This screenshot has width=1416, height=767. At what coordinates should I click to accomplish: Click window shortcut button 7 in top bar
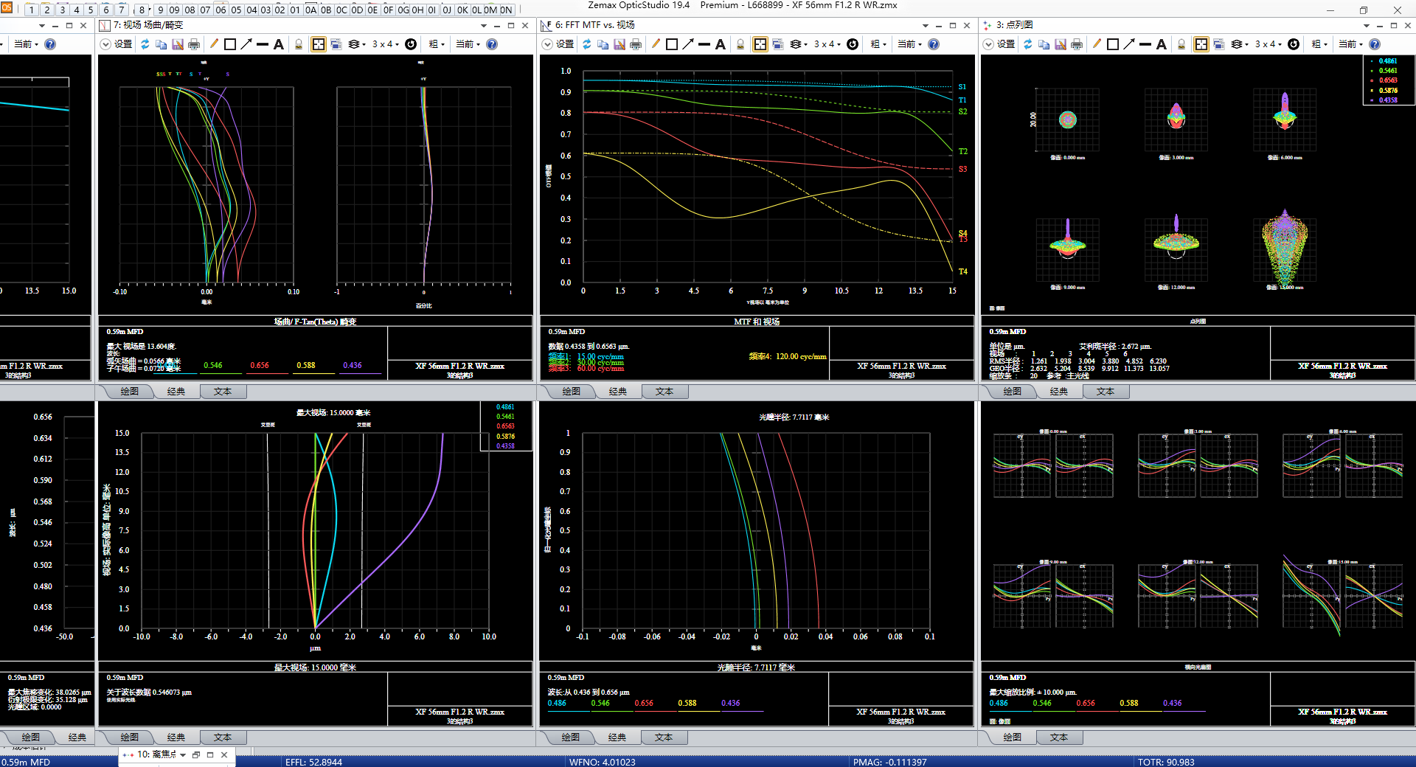[122, 10]
